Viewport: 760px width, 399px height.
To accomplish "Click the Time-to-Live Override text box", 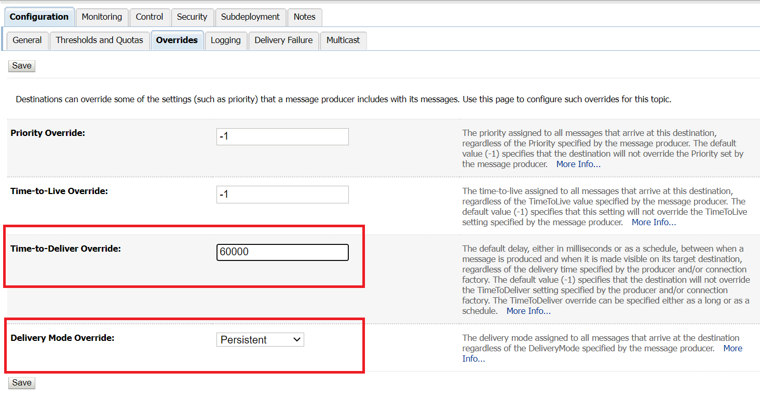I will pyautogui.click(x=282, y=195).
